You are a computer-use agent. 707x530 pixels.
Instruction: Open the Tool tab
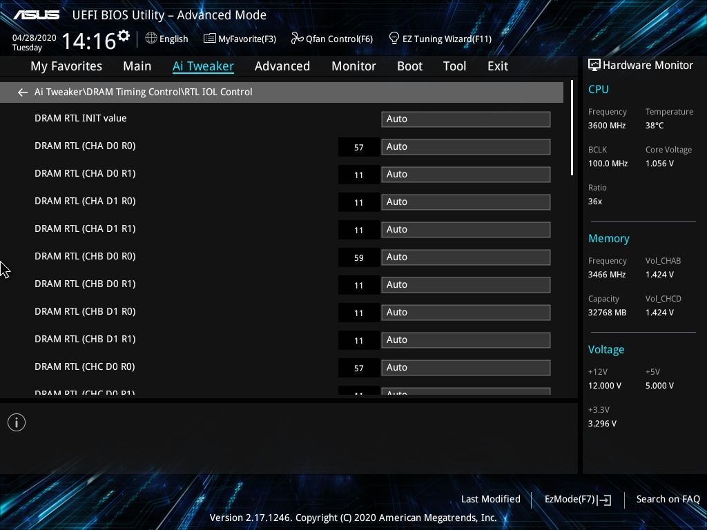(x=454, y=66)
